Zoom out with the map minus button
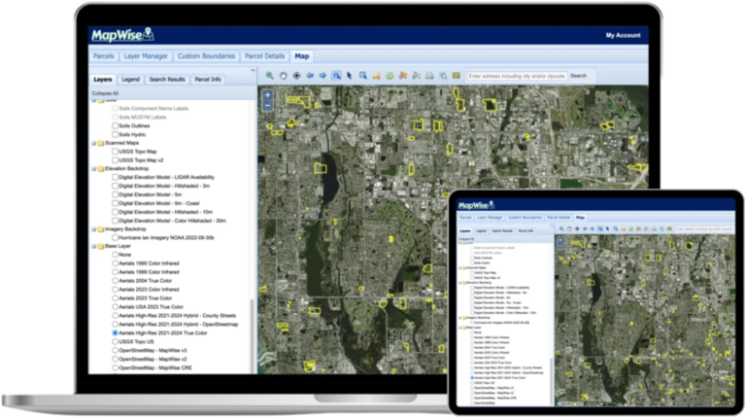 click(267, 106)
